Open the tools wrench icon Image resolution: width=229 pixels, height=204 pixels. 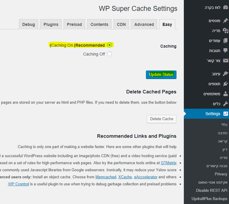click(225, 104)
